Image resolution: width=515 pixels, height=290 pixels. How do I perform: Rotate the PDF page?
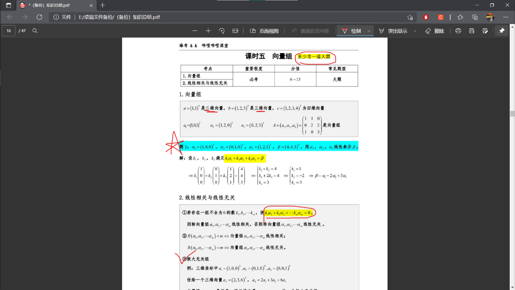[x=222, y=31]
